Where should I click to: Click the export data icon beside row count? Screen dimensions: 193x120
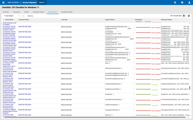[184, 16]
